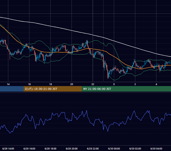Click the ロンドン 15:30-21:00 JST session bar
Viewport: 171px width, 151px height.
pos(53,89)
